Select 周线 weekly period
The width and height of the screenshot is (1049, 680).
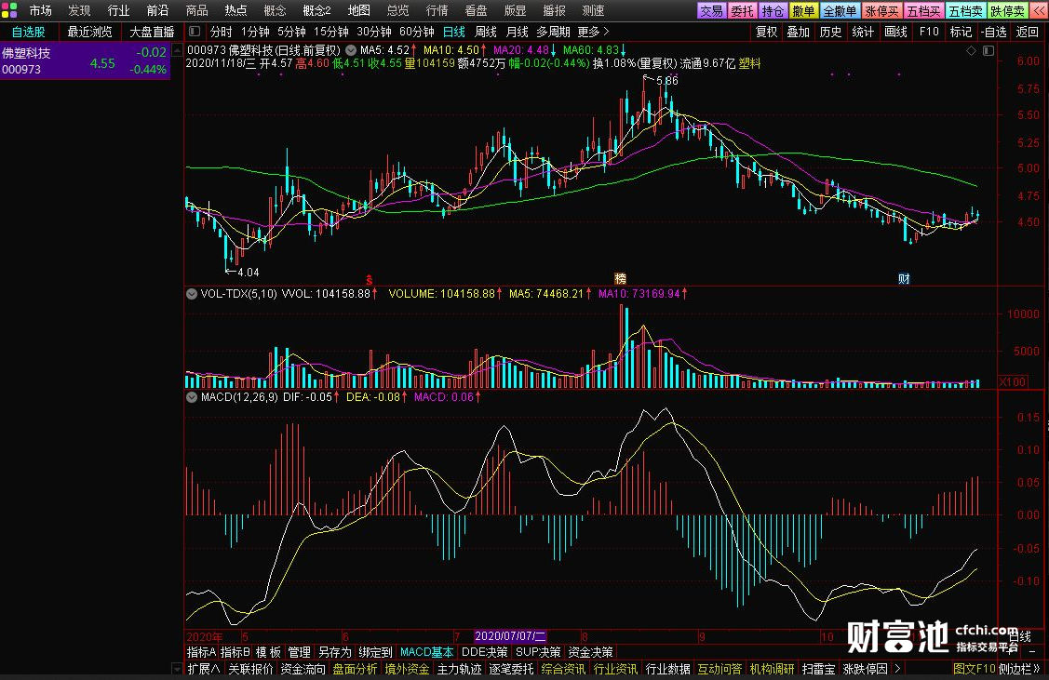click(486, 32)
